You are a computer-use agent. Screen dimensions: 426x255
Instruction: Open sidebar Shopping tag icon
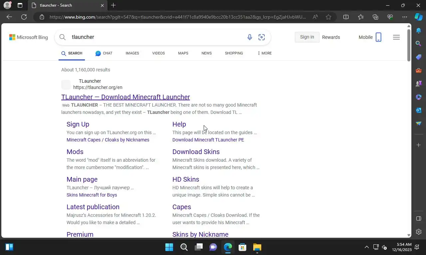click(419, 57)
